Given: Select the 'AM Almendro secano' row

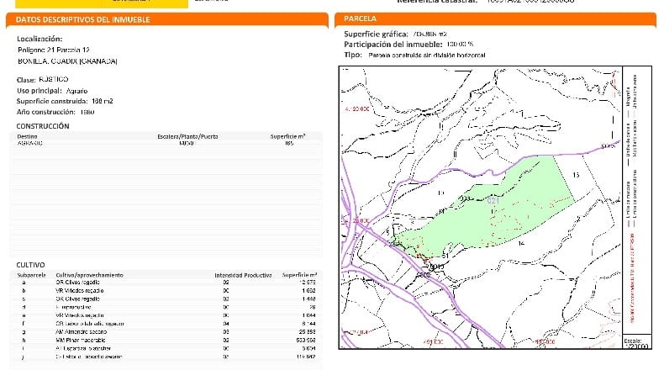Looking at the screenshot, I should click(x=166, y=332).
